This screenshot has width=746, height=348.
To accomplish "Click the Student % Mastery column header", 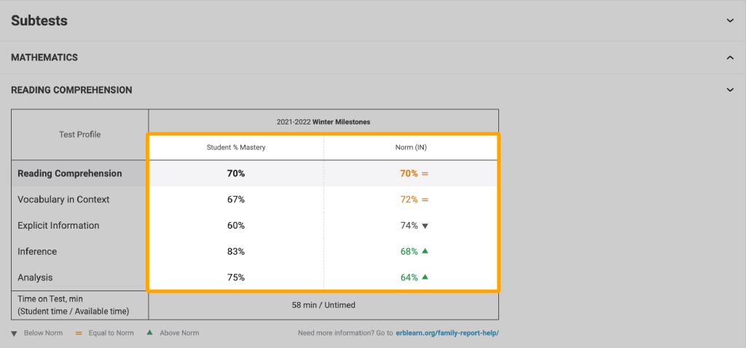I will pyautogui.click(x=236, y=148).
